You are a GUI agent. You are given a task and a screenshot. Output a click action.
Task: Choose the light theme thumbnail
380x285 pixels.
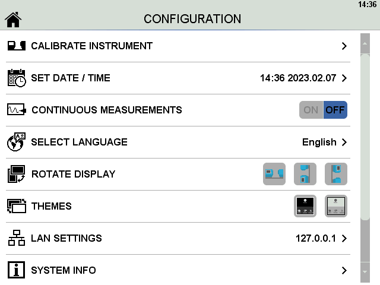(x=336, y=206)
